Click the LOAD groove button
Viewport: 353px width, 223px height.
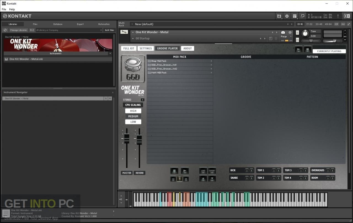[203, 171]
